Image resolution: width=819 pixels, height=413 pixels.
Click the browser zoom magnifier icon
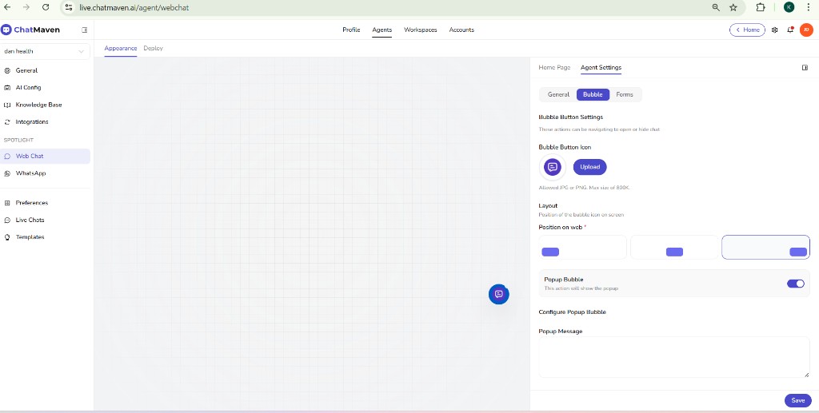(x=716, y=7)
